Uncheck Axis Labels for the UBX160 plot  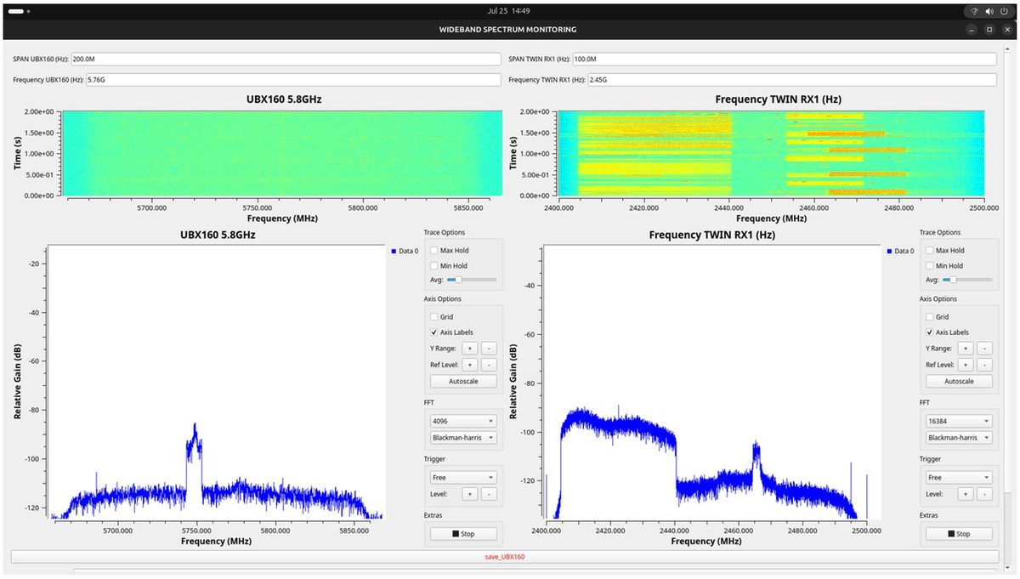(x=435, y=332)
